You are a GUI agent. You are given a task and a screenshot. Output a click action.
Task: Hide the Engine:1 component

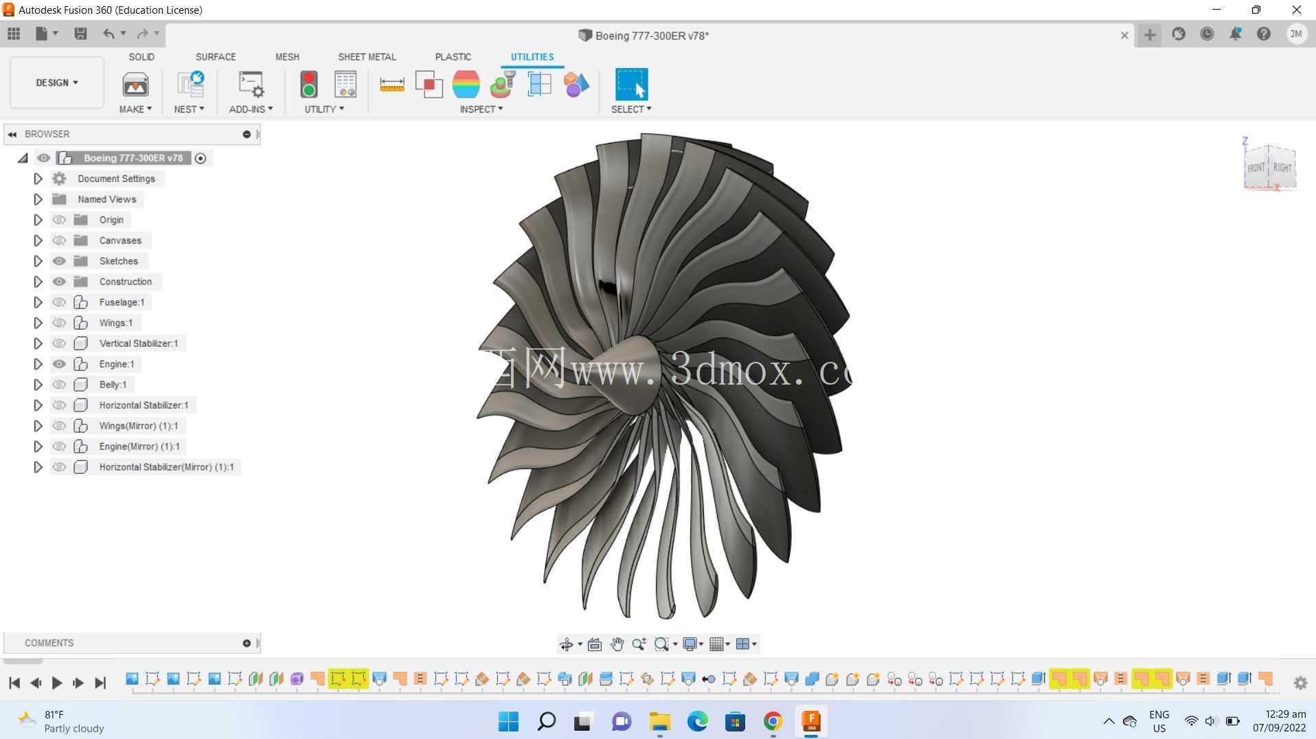pyautogui.click(x=59, y=364)
